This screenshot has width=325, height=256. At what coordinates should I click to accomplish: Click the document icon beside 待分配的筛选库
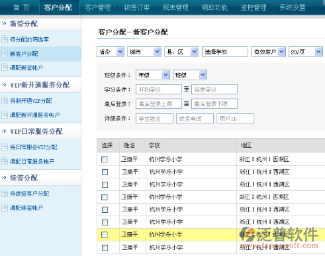(x=5, y=39)
